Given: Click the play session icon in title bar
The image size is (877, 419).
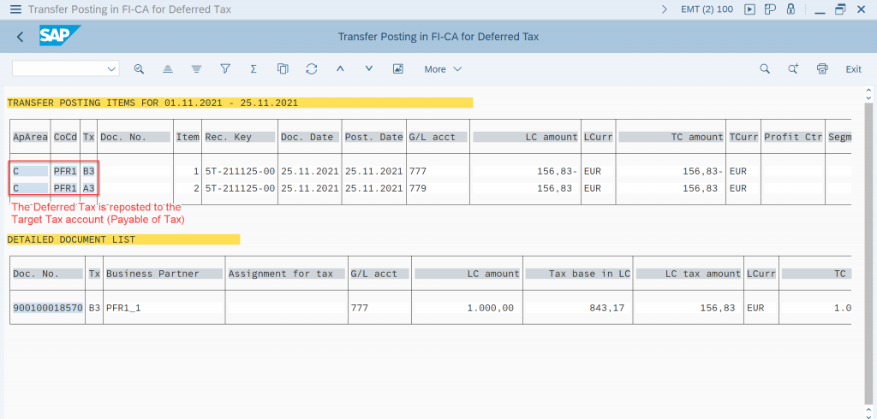Looking at the screenshot, I should tap(750, 9).
